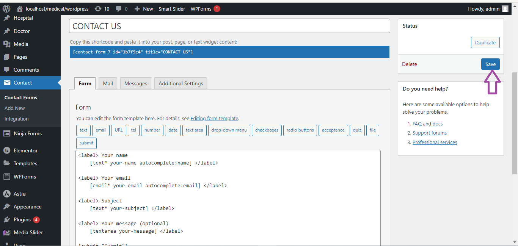
Task: Save the contact form
Action: pos(490,64)
